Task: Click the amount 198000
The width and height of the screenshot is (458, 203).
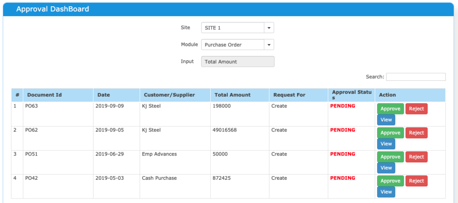Action: click(222, 106)
